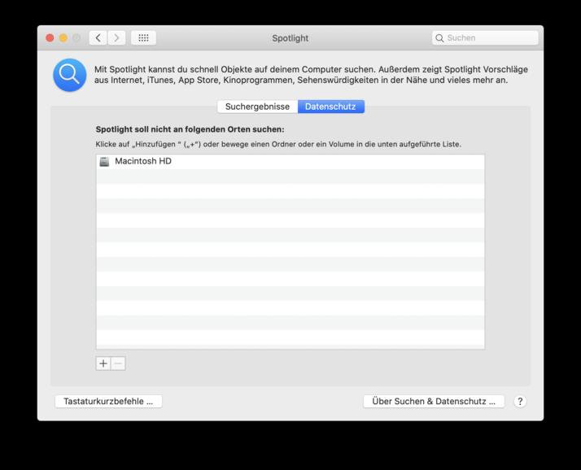Click the Spotlight window title

[290, 37]
